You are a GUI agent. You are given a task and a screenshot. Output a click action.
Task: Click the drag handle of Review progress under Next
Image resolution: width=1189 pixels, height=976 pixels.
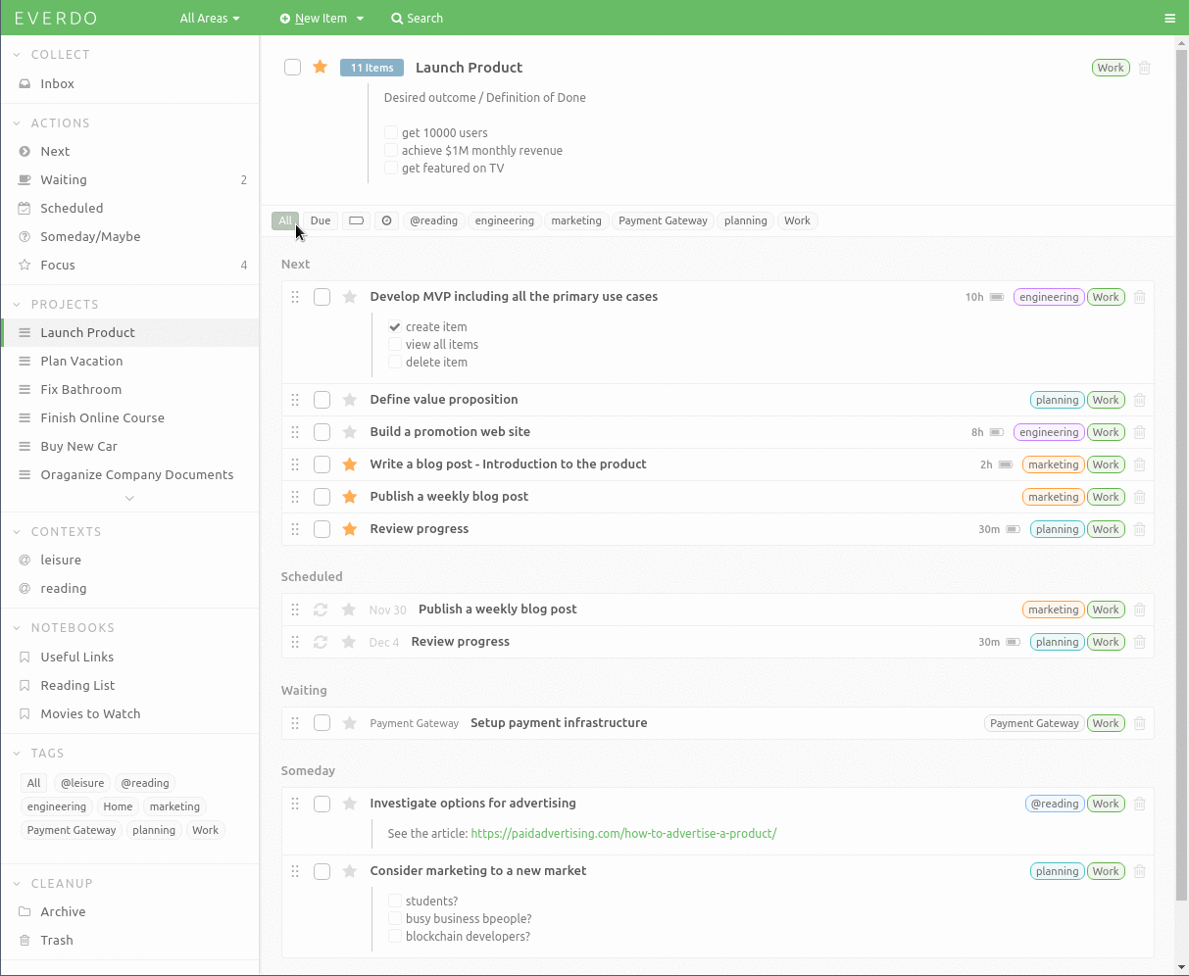295,529
